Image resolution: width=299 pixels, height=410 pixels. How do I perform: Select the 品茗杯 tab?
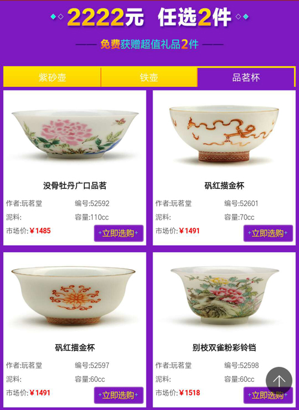246,77
